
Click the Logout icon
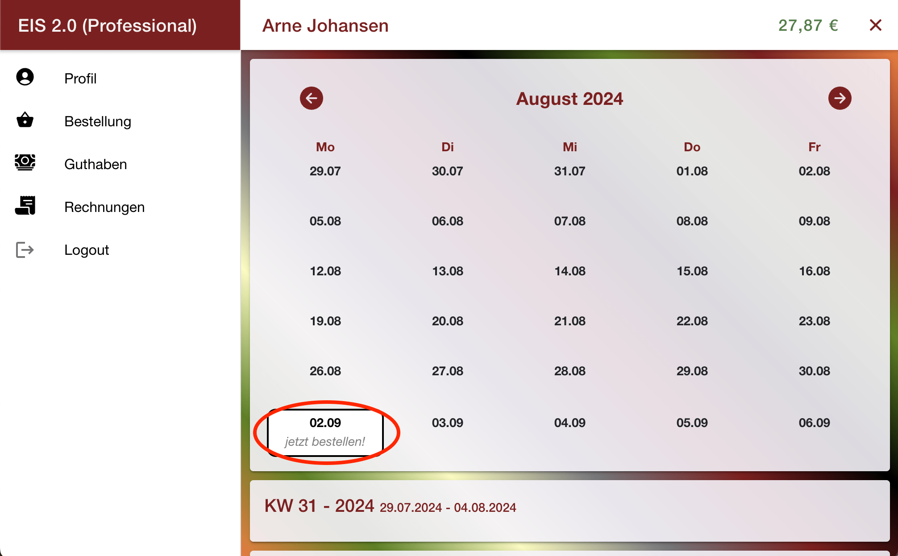25,250
